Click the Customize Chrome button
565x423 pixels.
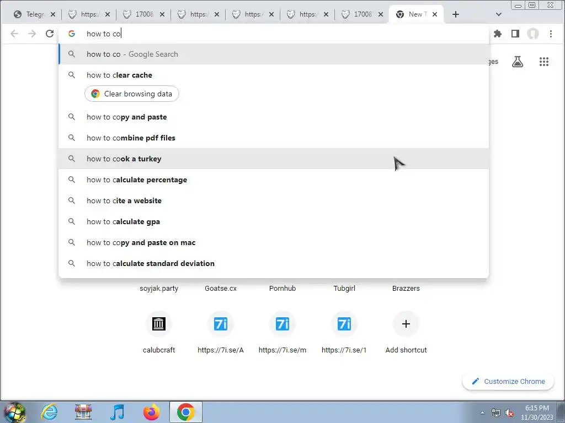point(508,381)
